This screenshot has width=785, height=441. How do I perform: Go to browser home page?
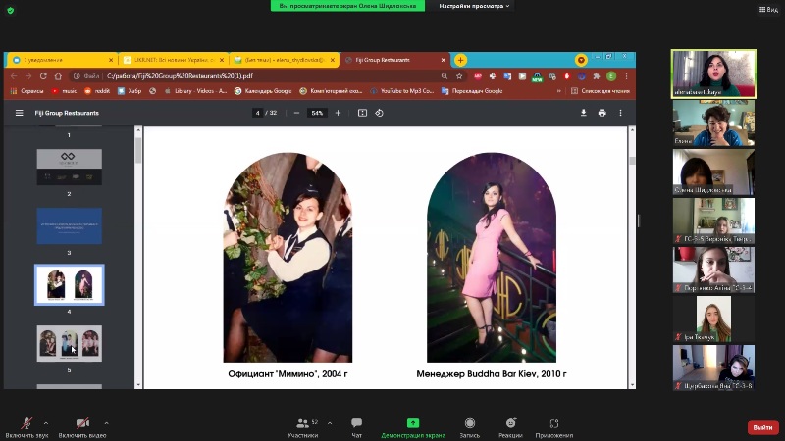[58, 76]
